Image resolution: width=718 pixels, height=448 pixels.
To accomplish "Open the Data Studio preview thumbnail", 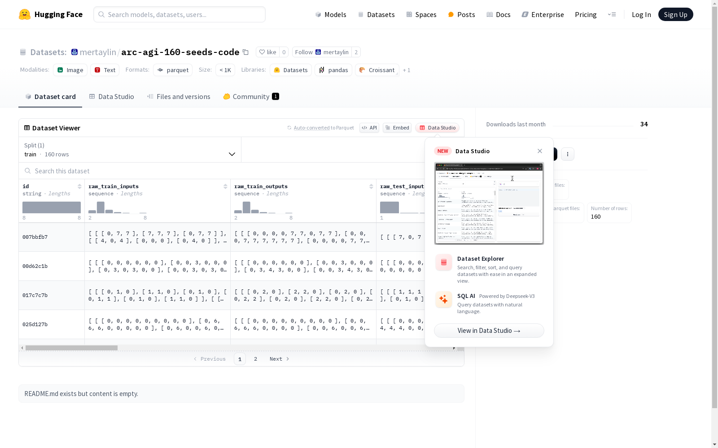I will [x=489, y=203].
